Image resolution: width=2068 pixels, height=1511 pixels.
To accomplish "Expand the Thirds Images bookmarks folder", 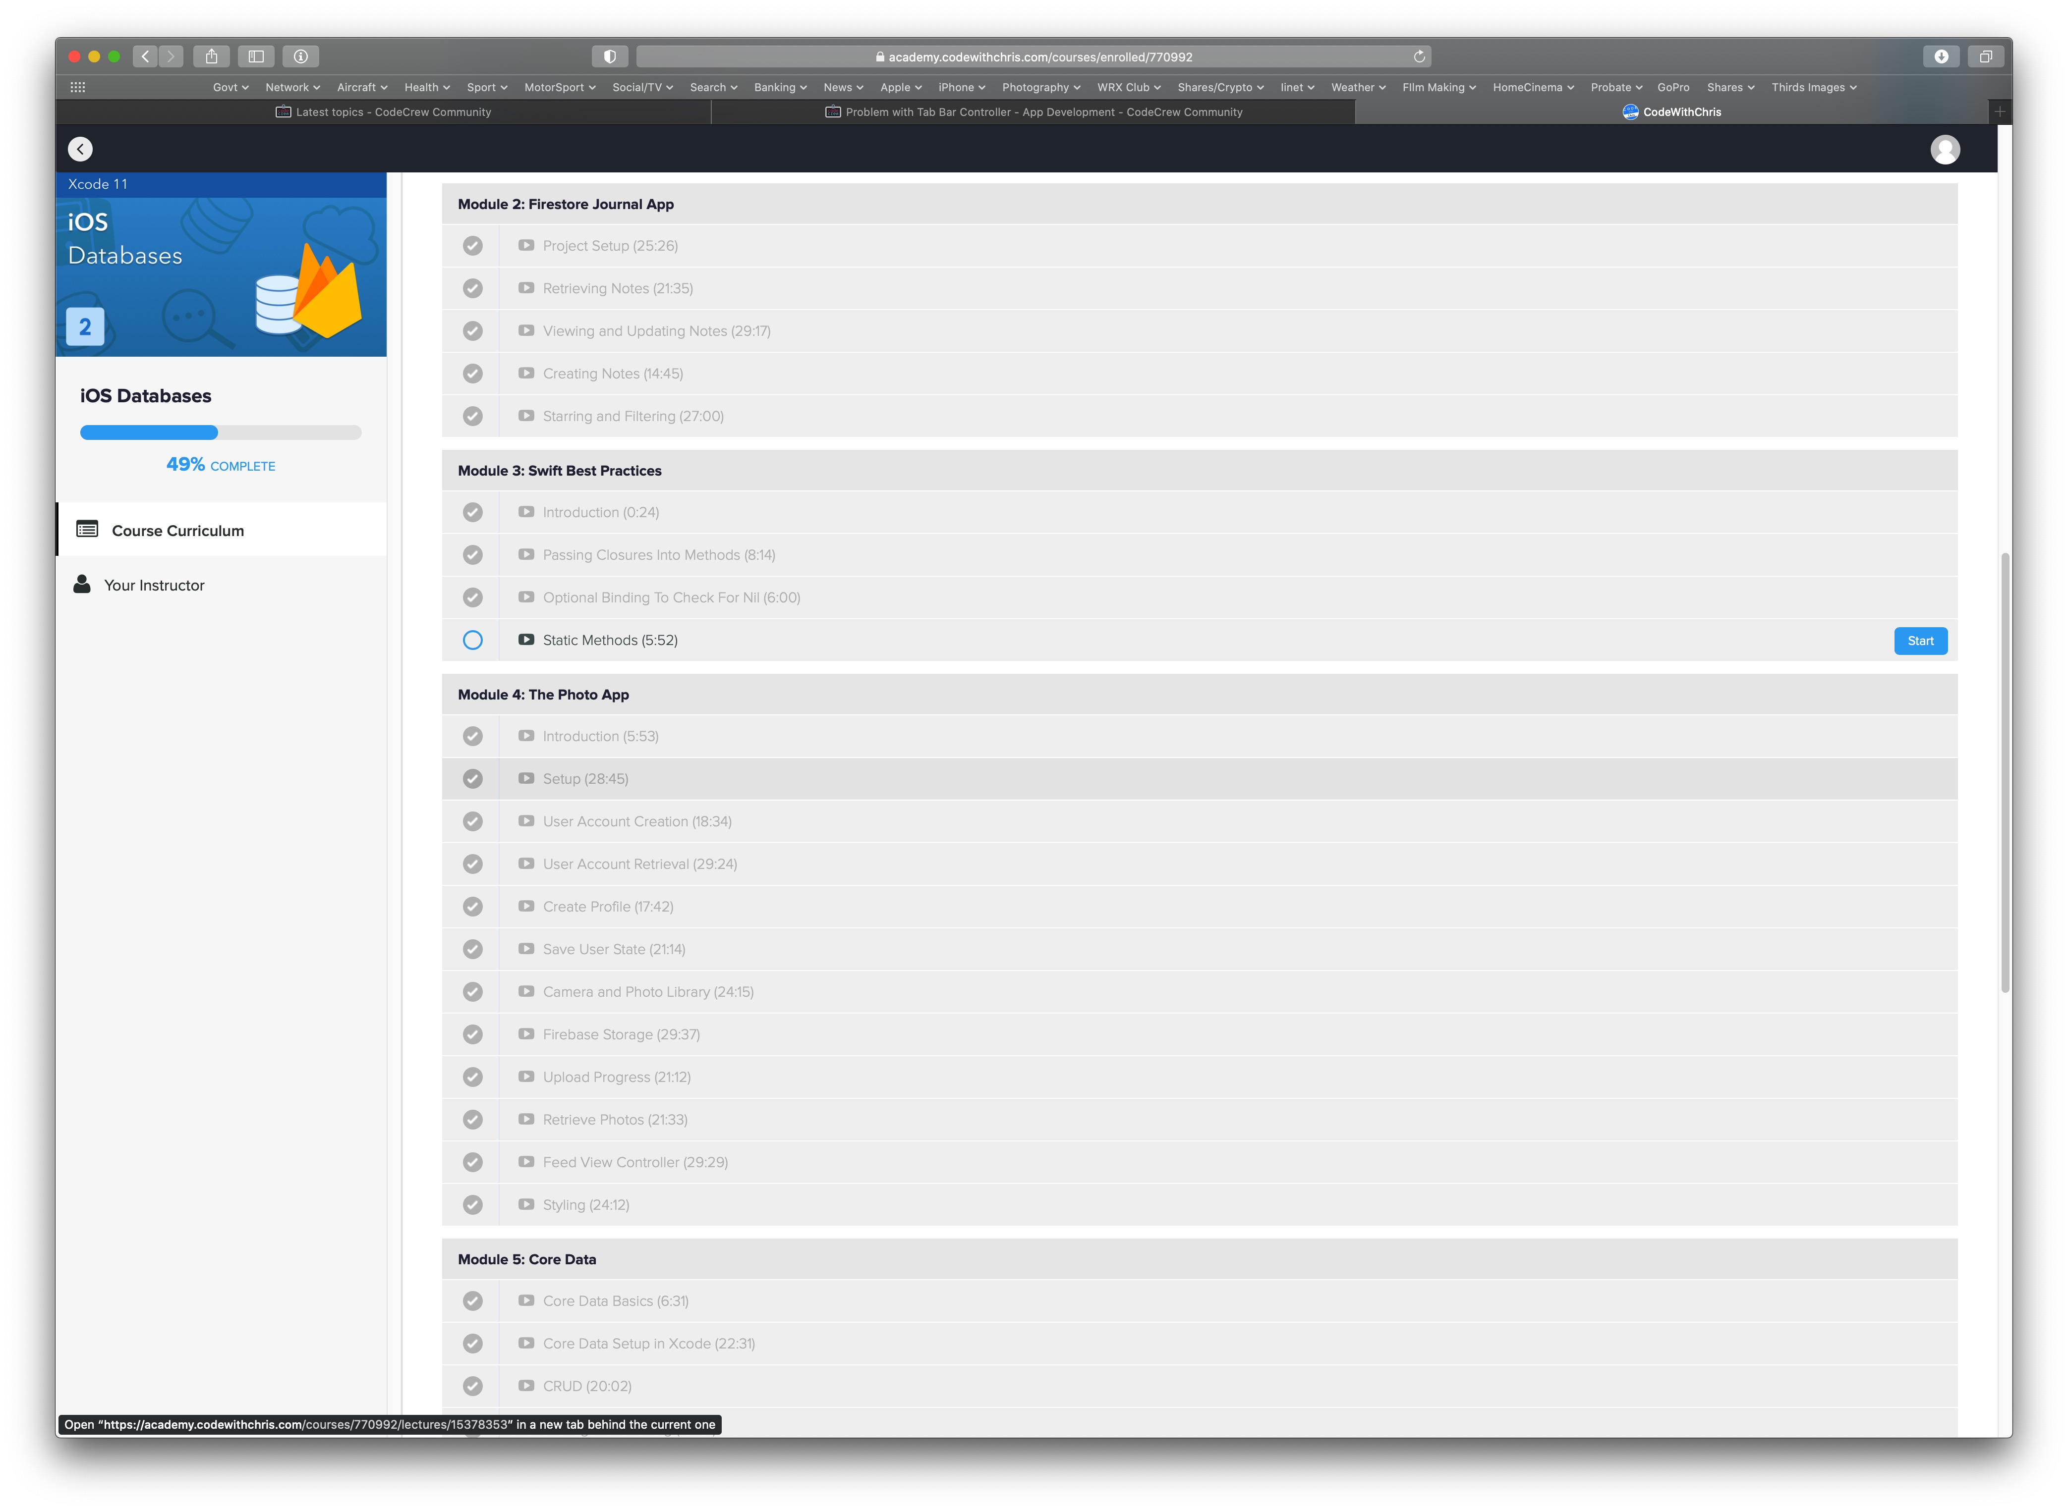I will 1814,87.
